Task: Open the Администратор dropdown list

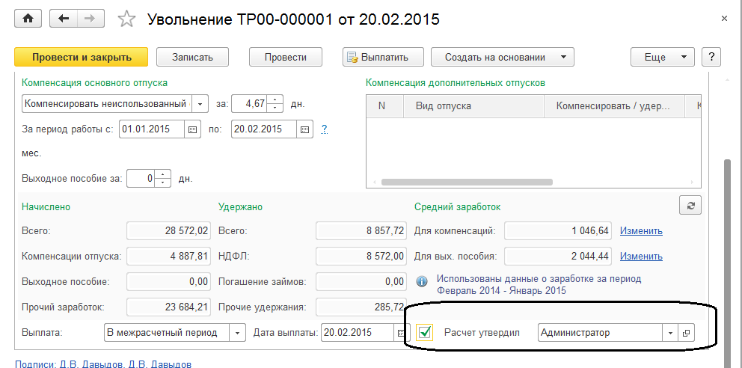Action: click(x=670, y=333)
